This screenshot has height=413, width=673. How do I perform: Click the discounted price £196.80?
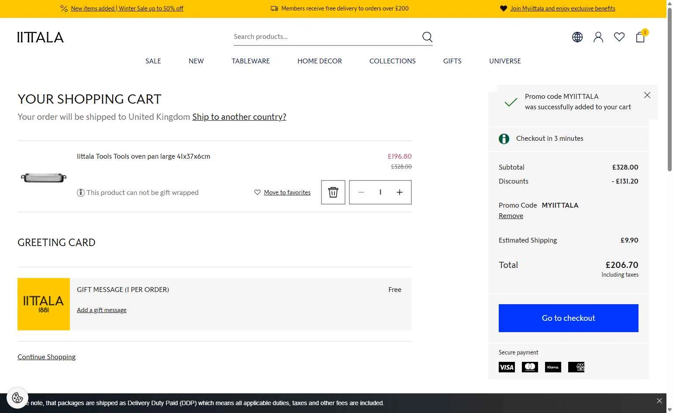coord(400,156)
